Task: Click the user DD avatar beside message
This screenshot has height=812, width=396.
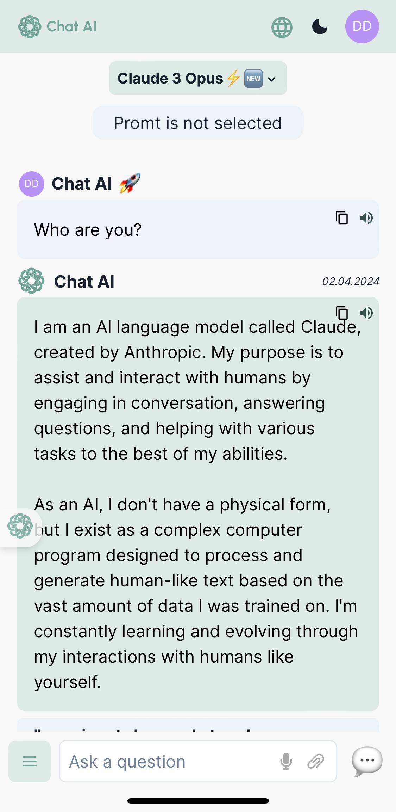Action: (x=32, y=184)
